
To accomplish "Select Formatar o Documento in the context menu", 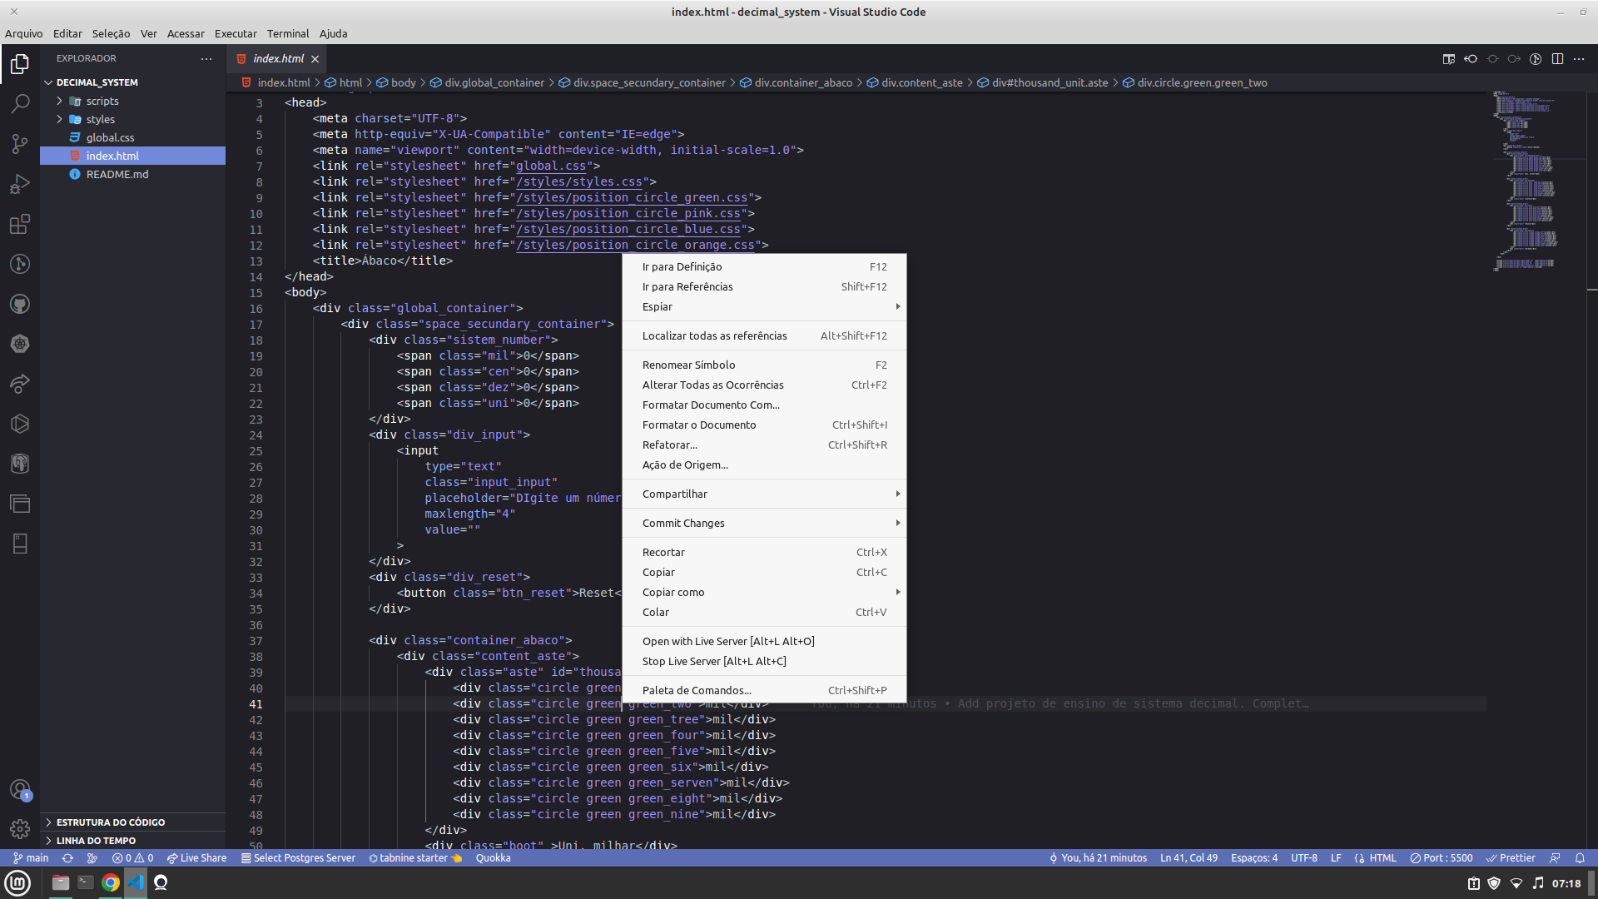I will 699,425.
